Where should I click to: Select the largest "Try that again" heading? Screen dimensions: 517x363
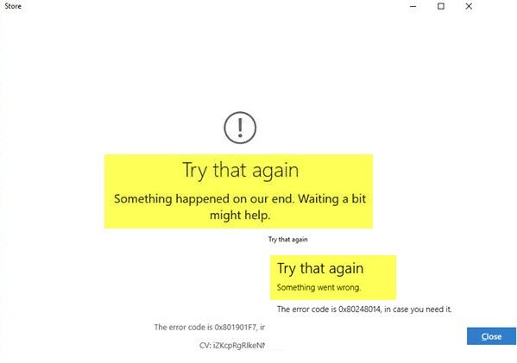click(x=240, y=171)
